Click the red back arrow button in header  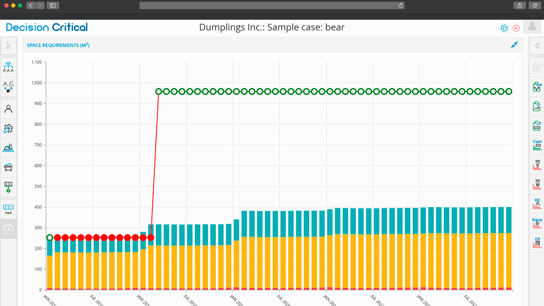tap(516, 28)
